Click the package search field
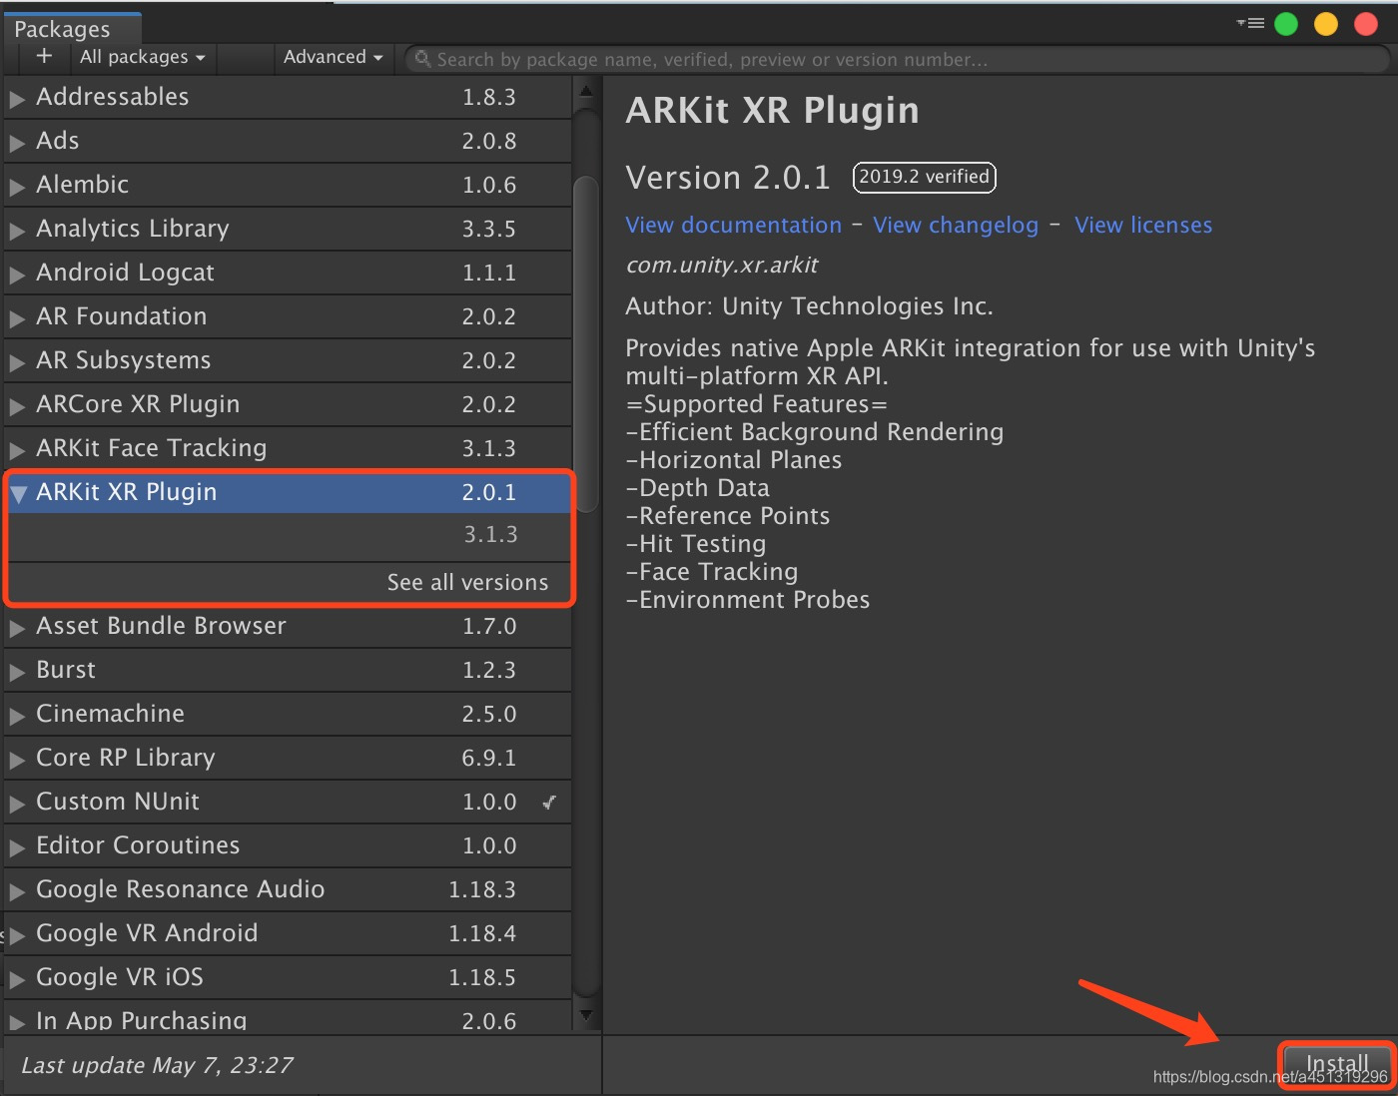1398x1096 pixels. tap(897, 59)
